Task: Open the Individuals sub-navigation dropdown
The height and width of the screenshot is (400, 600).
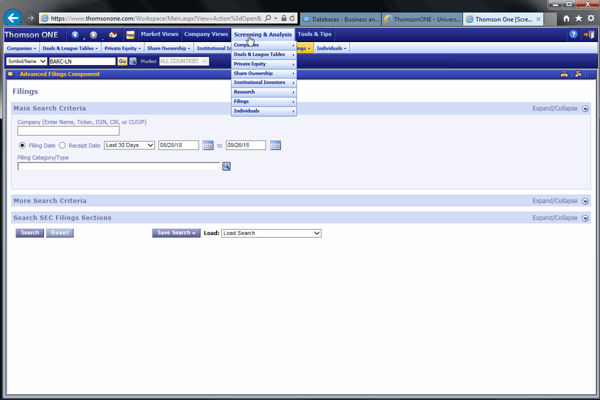Action: click(332, 48)
